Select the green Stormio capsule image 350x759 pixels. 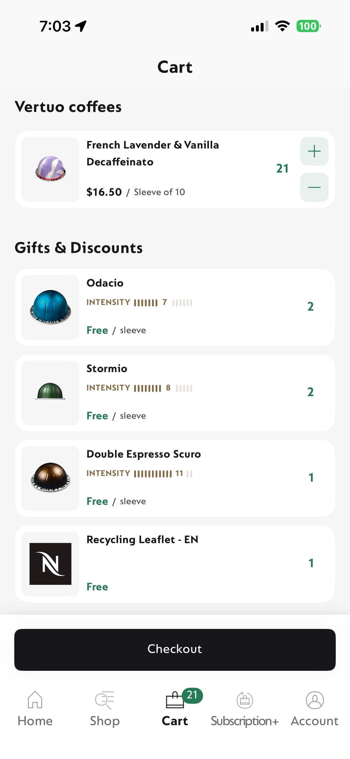(x=50, y=392)
